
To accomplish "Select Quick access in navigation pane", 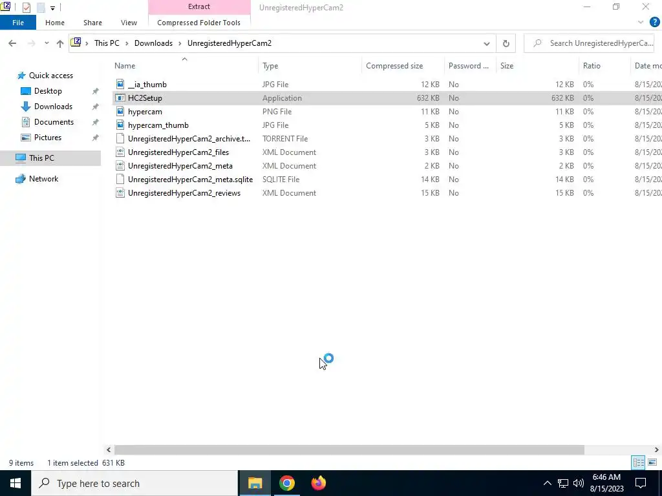I will pos(50,76).
